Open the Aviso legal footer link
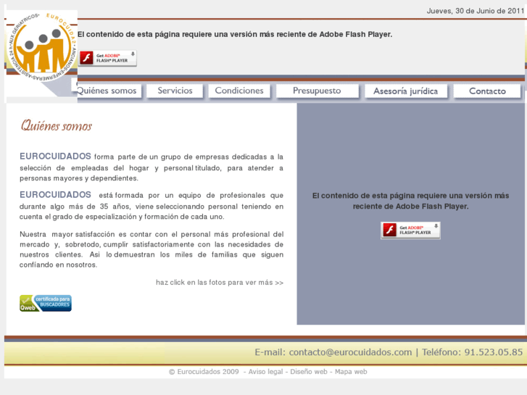Viewport: 527px width, 395px height. click(x=265, y=372)
